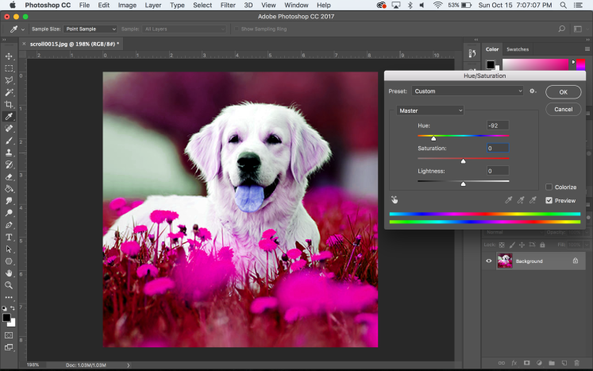Screen dimensions: 593x371
Task: Select the Crop tool
Action: point(9,104)
